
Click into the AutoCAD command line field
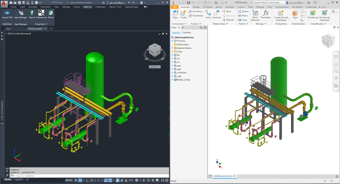[x=89, y=176]
